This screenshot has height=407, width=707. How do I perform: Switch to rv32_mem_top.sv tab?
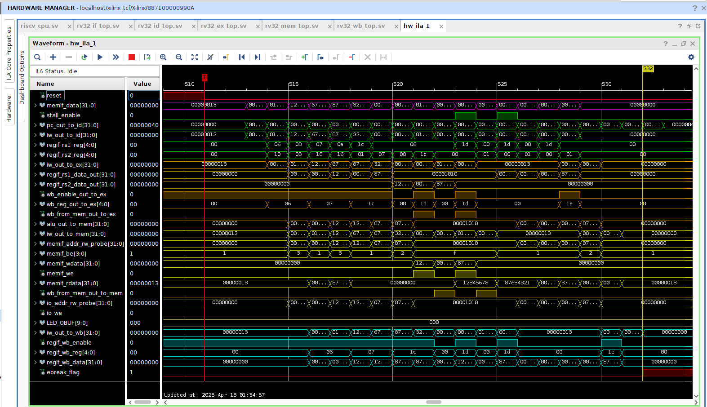point(292,26)
